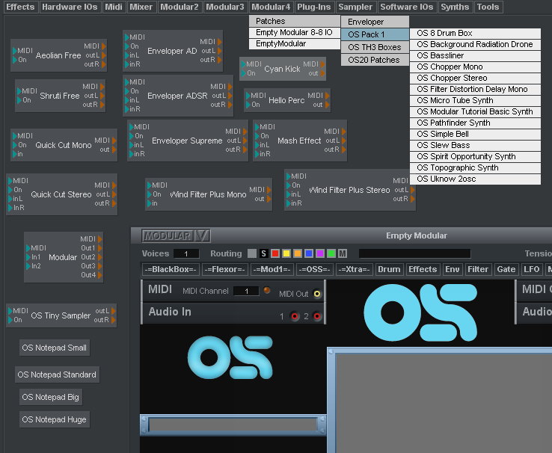Click outR port of OS Tiny Sampler
552x453 pixels.
click(x=114, y=320)
